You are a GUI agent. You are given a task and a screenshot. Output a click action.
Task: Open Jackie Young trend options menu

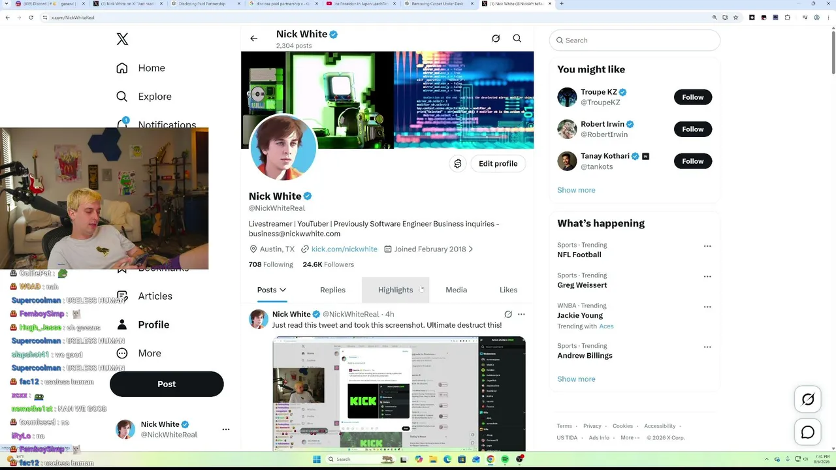707,306
